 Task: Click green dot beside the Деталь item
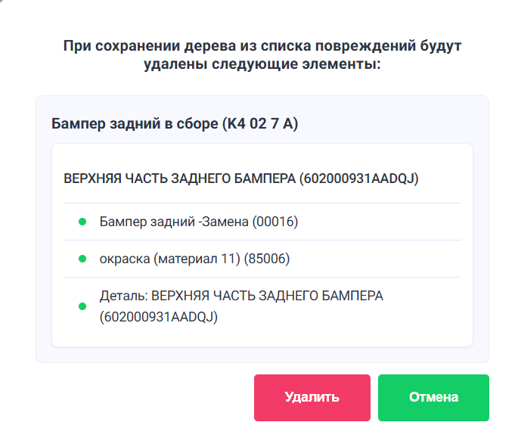click(x=82, y=306)
